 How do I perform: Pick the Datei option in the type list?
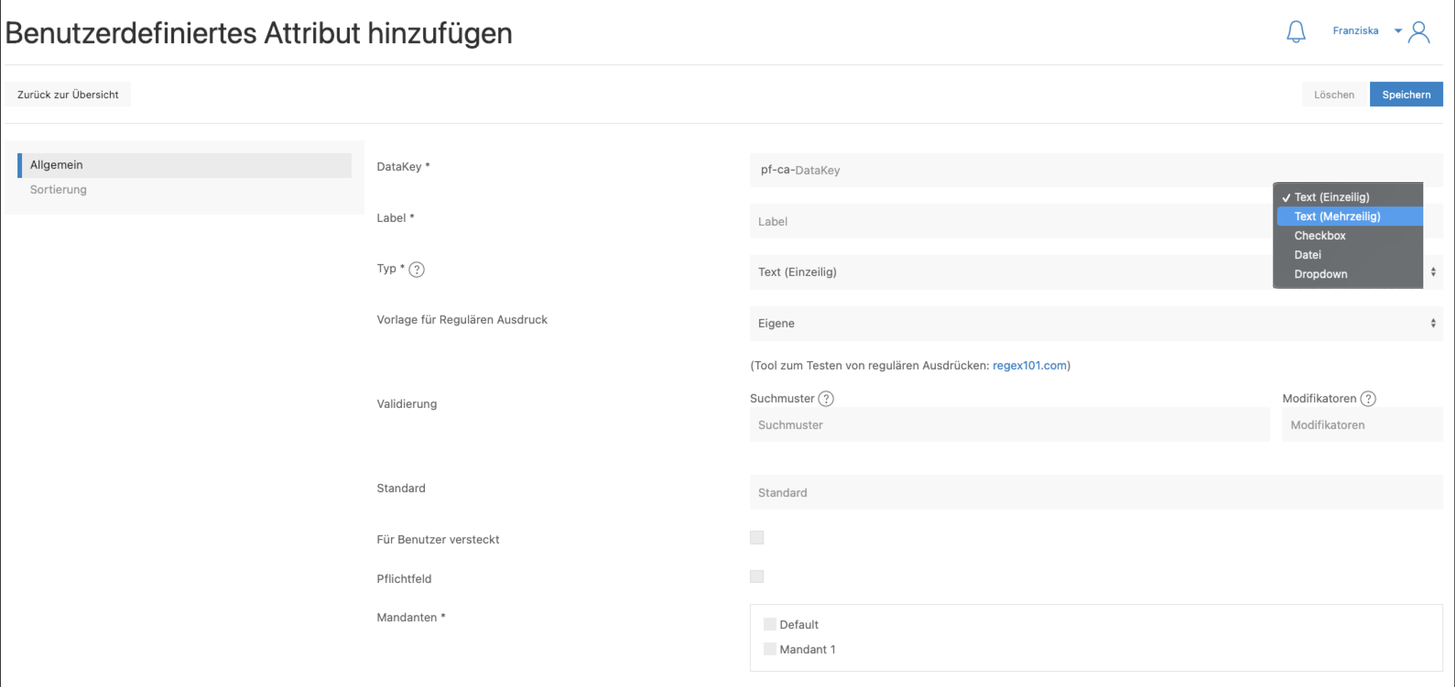tap(1307, 255)
